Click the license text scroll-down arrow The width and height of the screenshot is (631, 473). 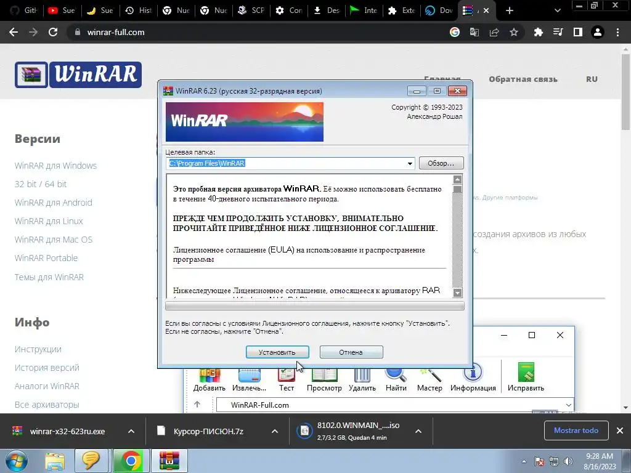[x=458, y=293]
